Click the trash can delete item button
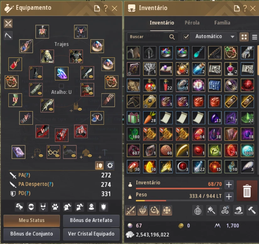The height and width of the screenshot is (244, 259). click(247, 191)
